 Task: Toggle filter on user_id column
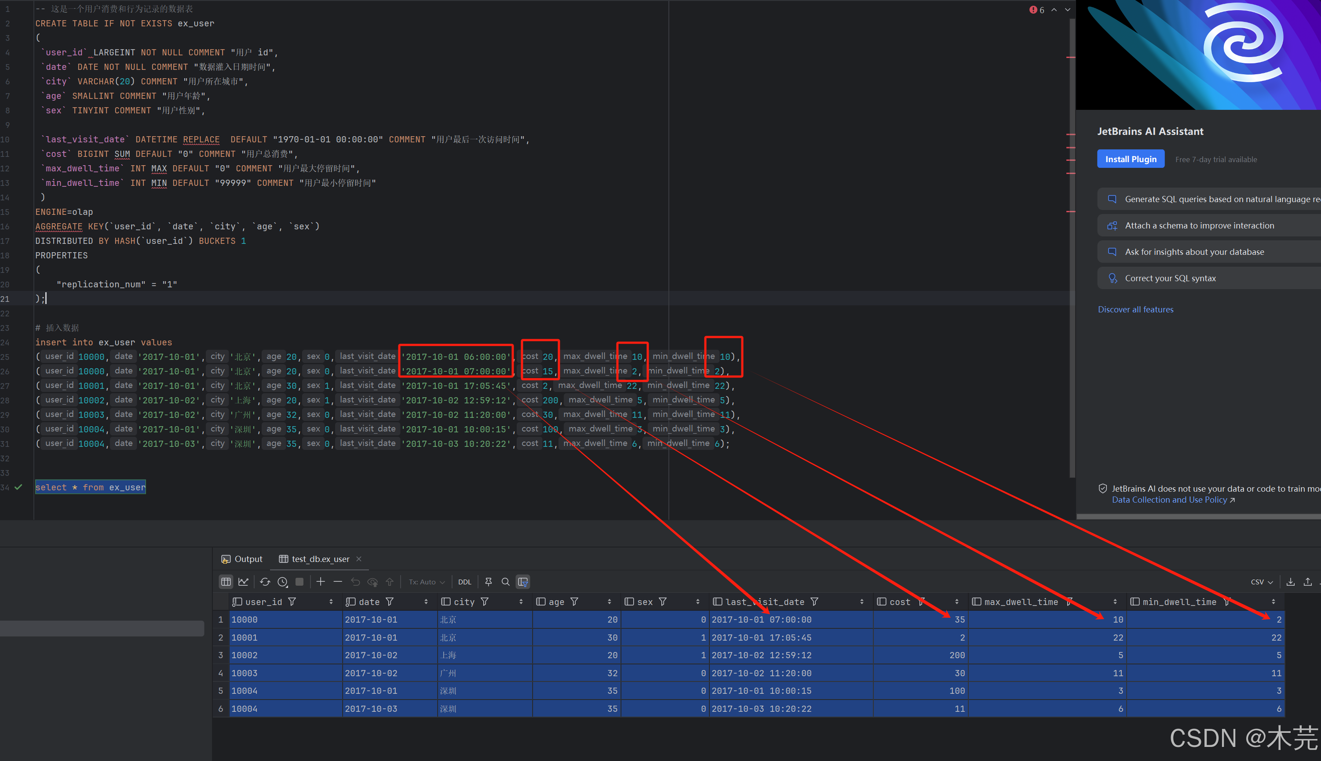(292, 602)
